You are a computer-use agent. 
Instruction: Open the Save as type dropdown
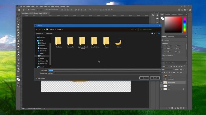104,73
